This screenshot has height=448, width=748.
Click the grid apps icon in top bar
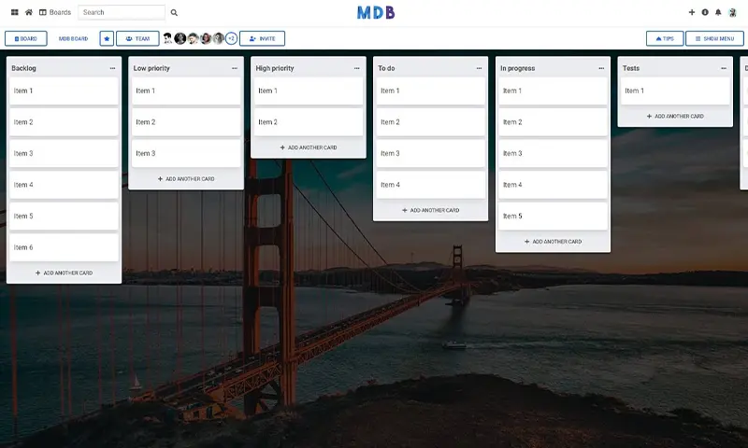tap(14, 12)
